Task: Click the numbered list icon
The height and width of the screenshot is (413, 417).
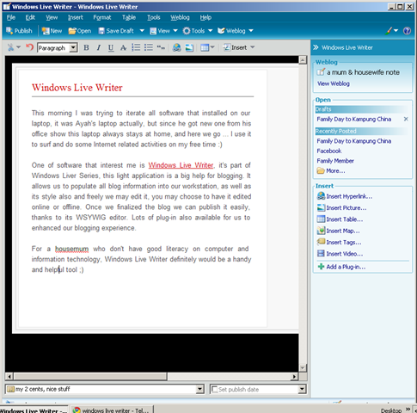Action: (x=136, y=47)
